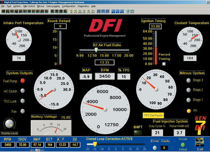Click the C-T toolbar icon
Viewport: 210px width, 152px height.
click(61, 11)
